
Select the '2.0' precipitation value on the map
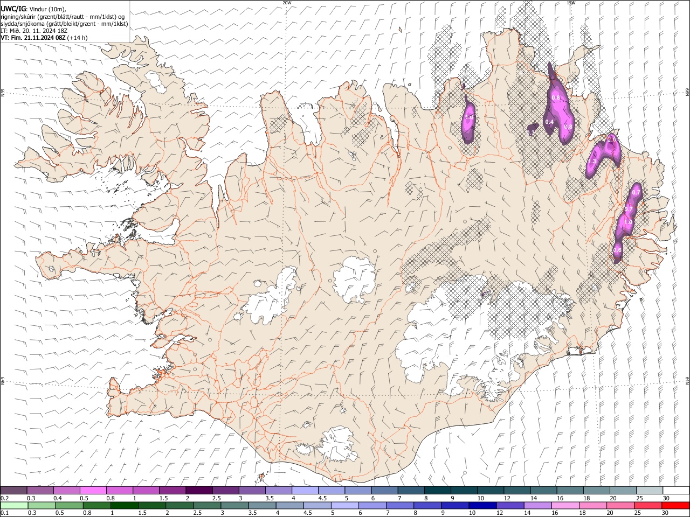click(x=612, y=139)
